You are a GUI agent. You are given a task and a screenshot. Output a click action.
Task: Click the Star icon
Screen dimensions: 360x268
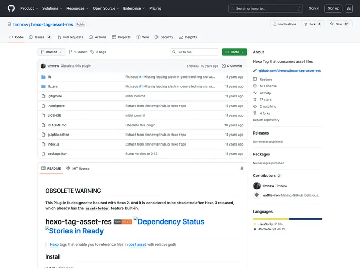point(332,24)
